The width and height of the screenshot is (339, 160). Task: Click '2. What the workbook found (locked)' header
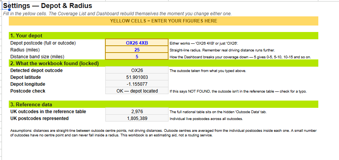(x=164, y=64)
